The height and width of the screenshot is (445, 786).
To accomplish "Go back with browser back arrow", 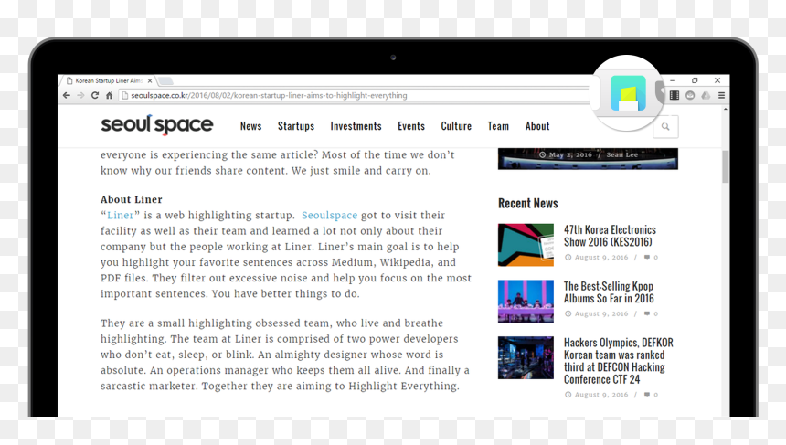I will coord(67,95).
